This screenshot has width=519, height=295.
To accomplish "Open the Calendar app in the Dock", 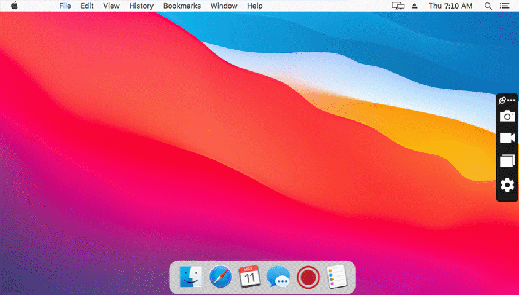I will pos(249,277).
